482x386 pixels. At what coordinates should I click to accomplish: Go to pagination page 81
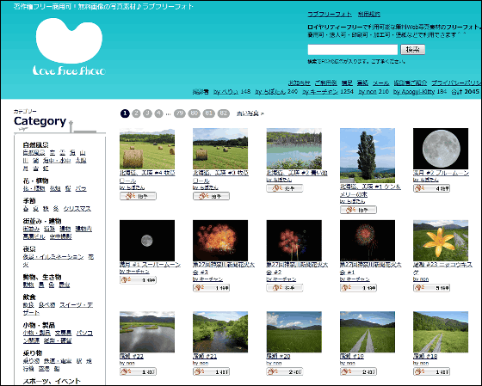(208, 113)
